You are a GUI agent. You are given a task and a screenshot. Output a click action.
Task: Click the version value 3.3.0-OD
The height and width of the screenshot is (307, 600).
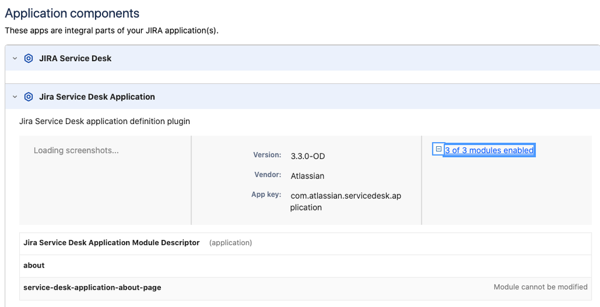point(308,156)
